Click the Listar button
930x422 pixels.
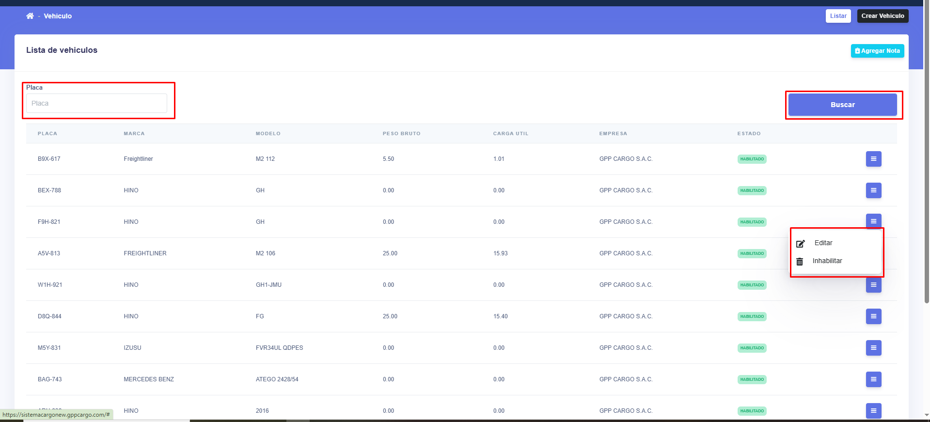click(838, 16)
